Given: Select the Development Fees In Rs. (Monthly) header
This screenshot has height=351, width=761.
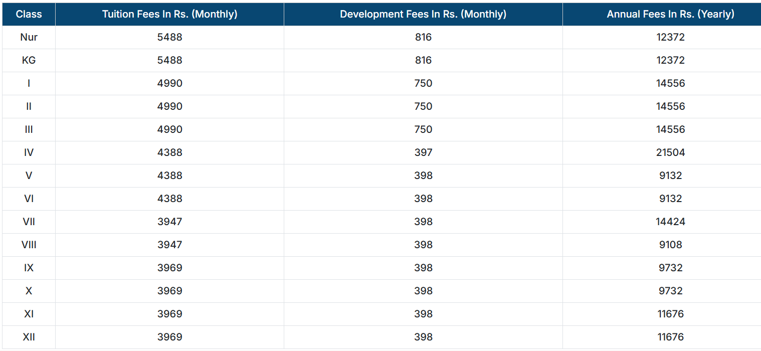Looking at the screenshot, I should coord(423,14).
